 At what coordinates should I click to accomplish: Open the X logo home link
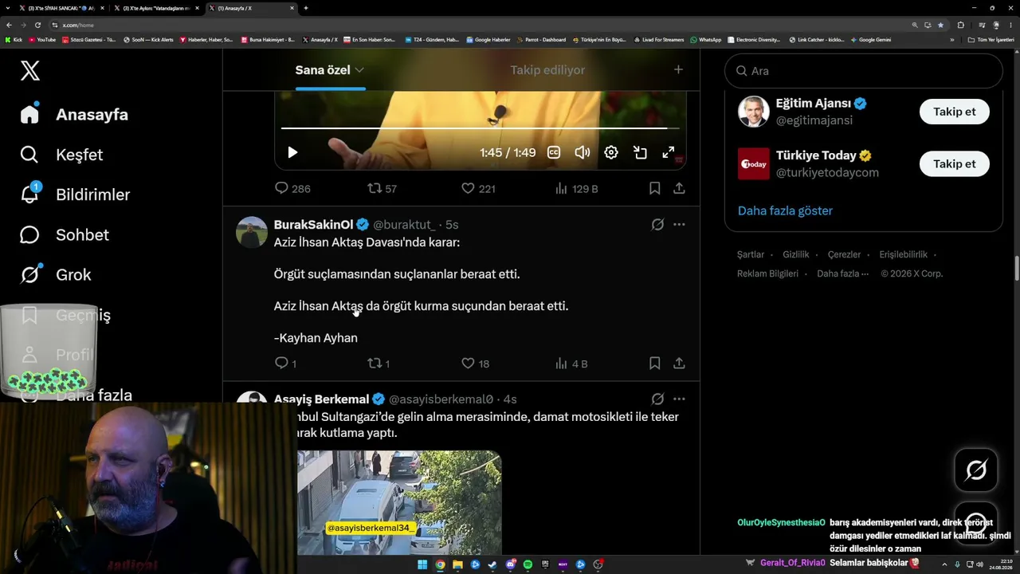click(29, 71)
